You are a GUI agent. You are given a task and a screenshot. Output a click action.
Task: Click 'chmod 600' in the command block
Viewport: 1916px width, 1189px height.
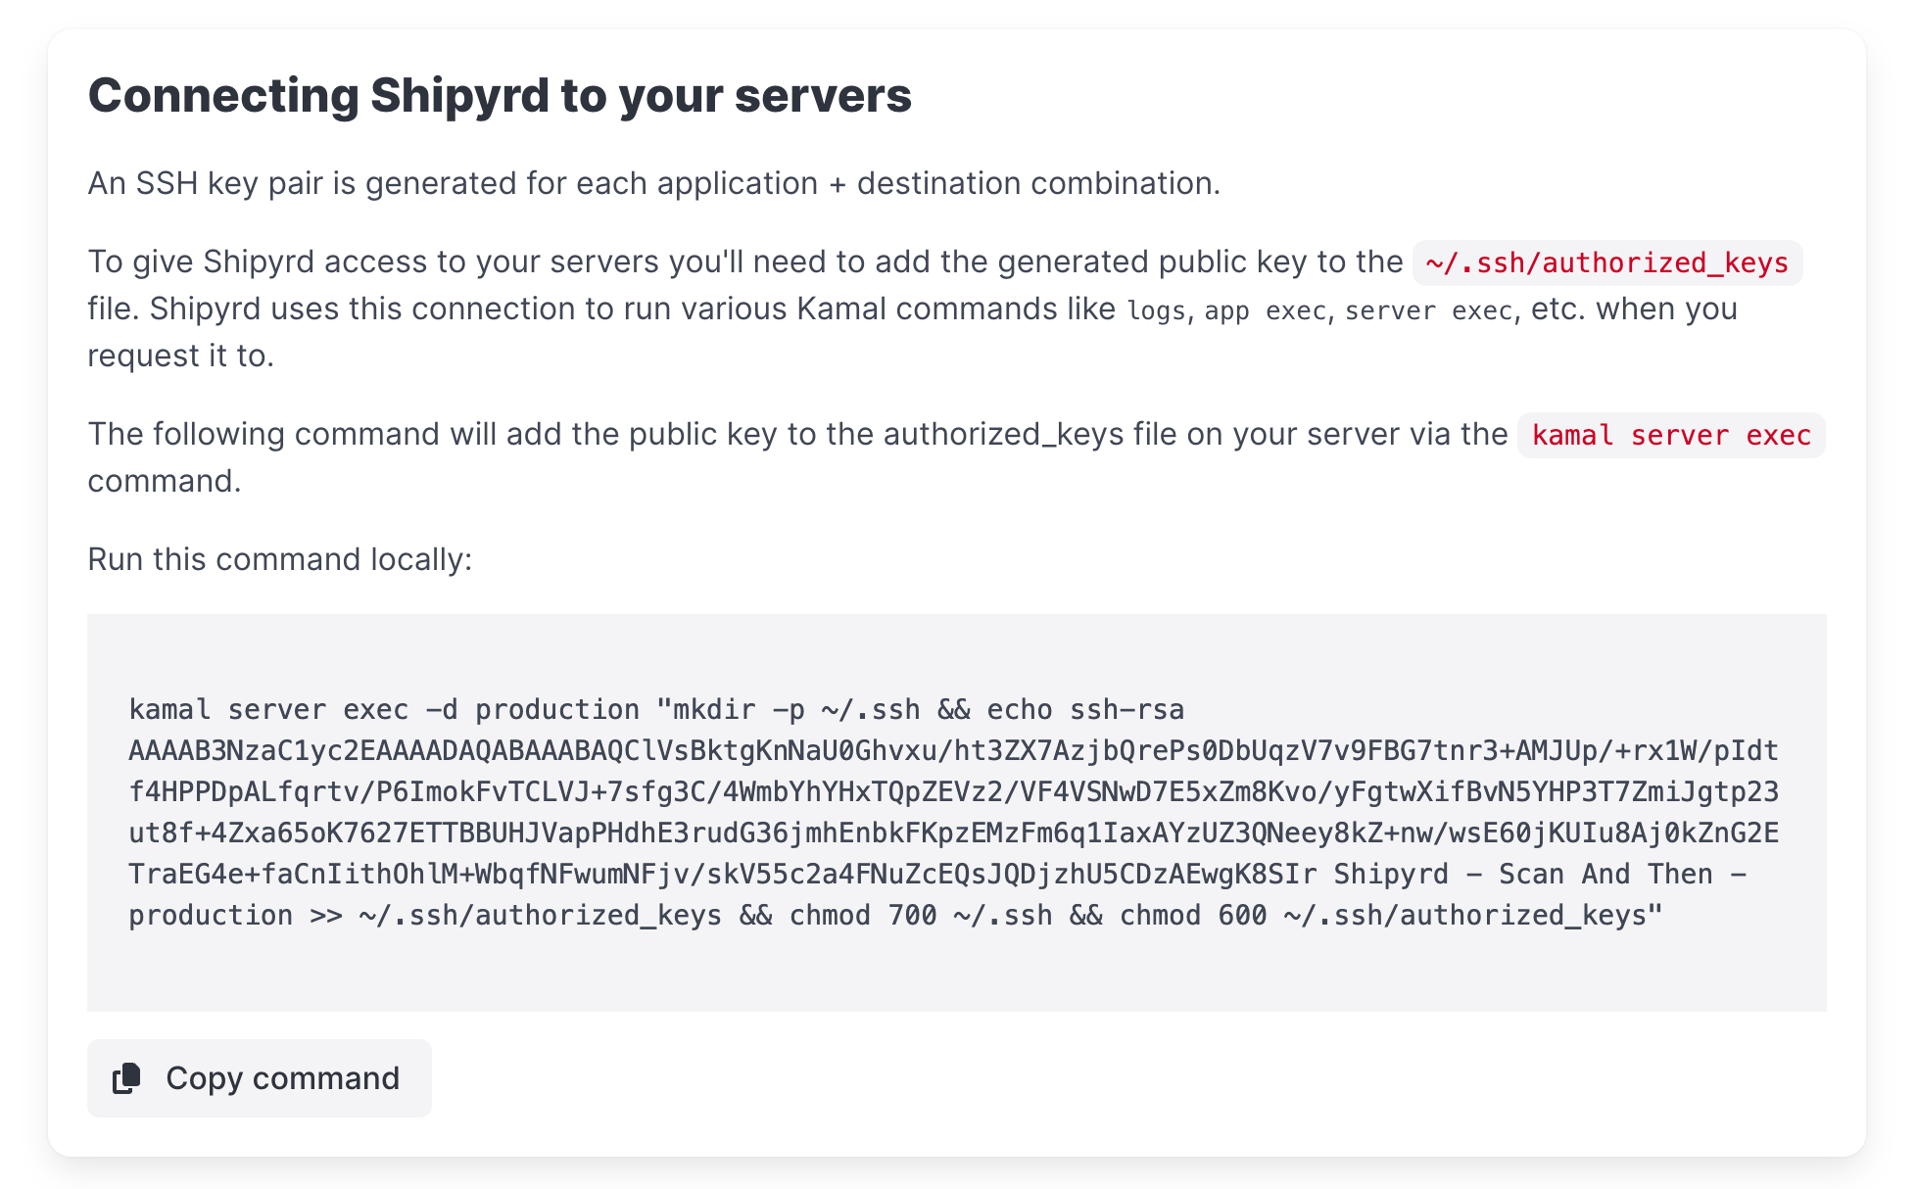click(x=1193, y=915)
